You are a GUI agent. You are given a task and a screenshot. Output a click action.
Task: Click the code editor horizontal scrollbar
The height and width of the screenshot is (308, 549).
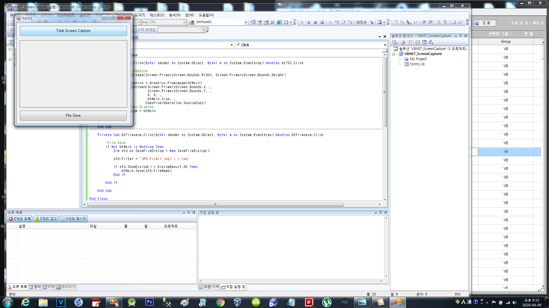coord(215,204)
